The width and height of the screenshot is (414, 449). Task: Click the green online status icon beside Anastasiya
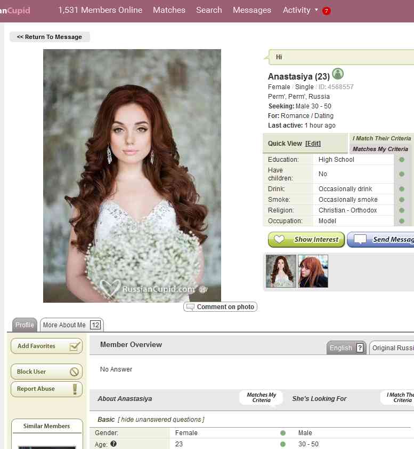(338, 74)
